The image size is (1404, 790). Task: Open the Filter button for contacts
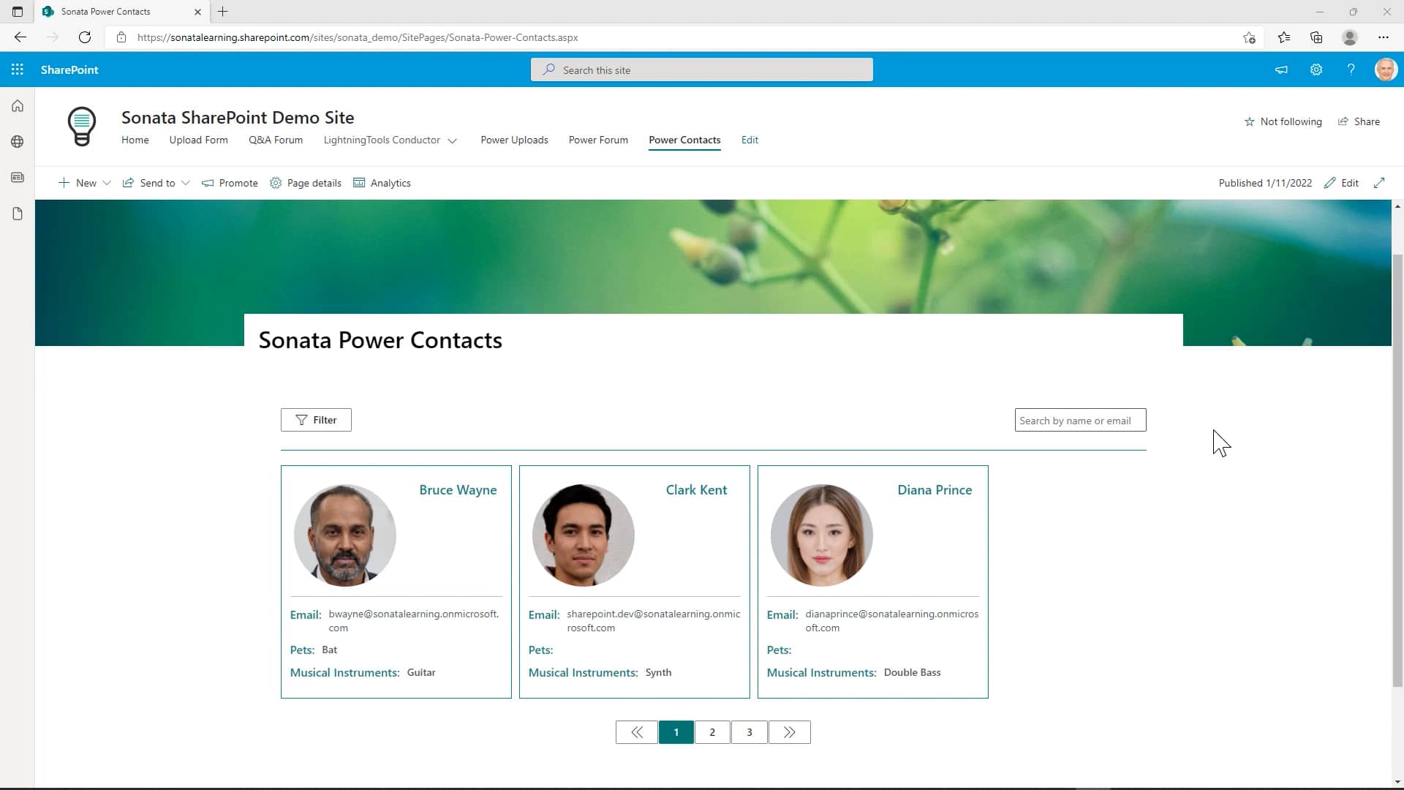point(316,420)
